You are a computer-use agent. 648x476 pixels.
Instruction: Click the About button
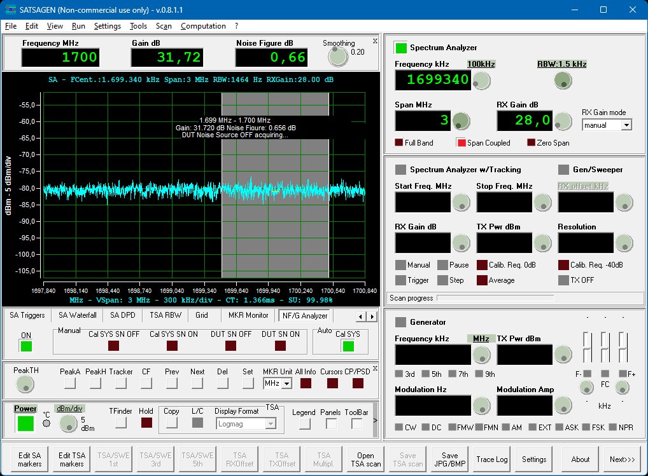581,459
